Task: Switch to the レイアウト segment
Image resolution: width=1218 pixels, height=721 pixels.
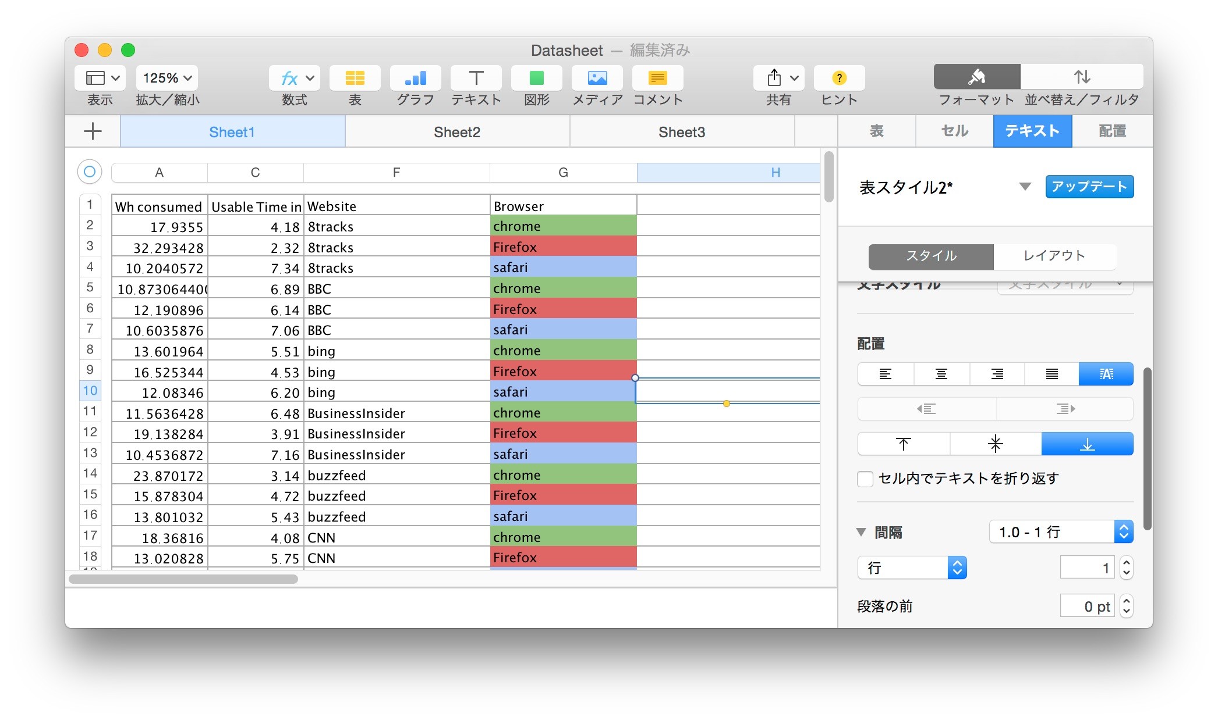Action: 1054,256
